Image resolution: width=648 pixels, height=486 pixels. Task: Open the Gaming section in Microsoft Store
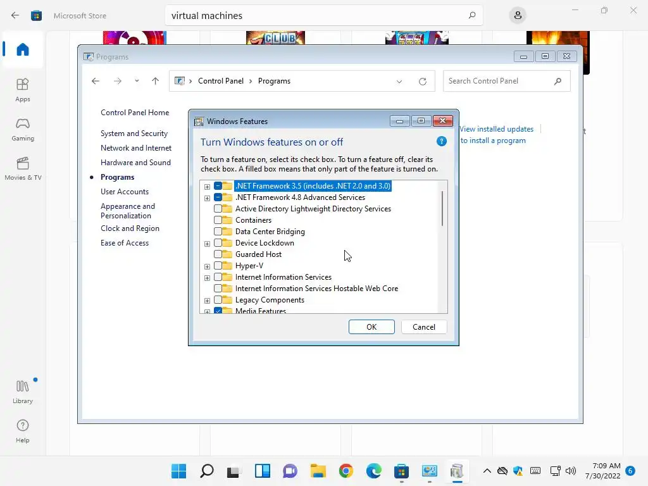tap(23, 129)
